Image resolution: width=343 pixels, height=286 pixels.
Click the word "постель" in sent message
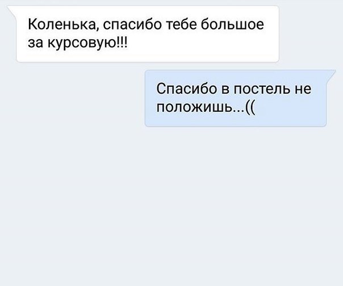pyautogui.click(x=262, y=89)
